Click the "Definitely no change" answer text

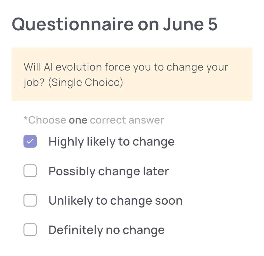[x=106, y=230]
